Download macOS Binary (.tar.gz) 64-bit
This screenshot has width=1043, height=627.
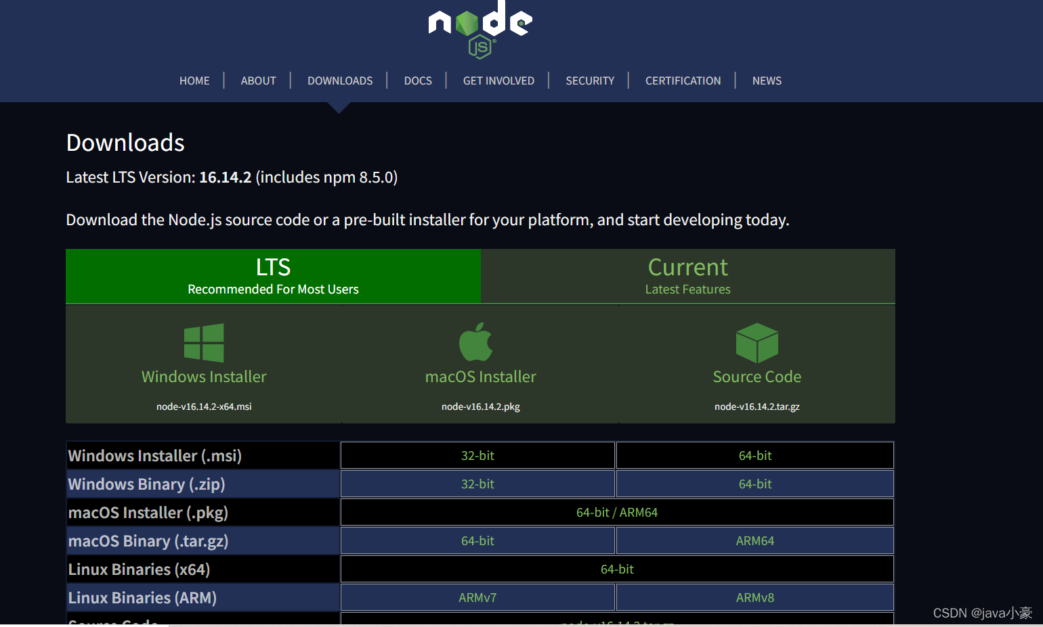coord(477,540)
